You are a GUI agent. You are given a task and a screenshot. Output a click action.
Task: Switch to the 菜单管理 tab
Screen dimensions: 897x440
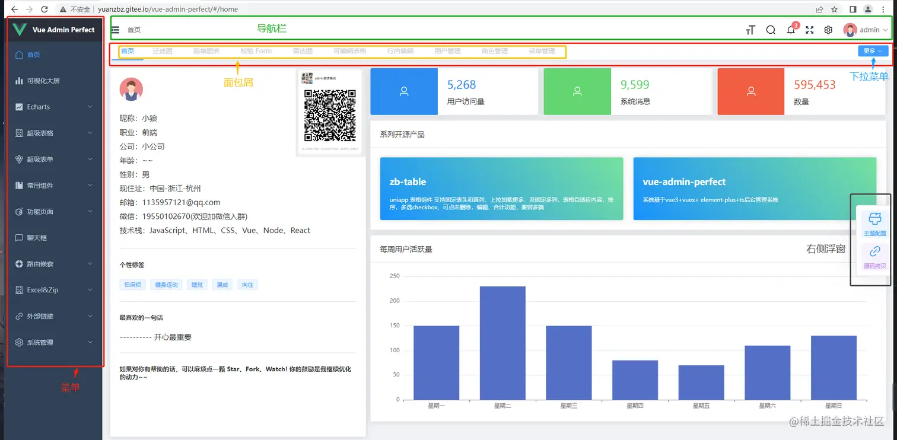tap(542, 51)
